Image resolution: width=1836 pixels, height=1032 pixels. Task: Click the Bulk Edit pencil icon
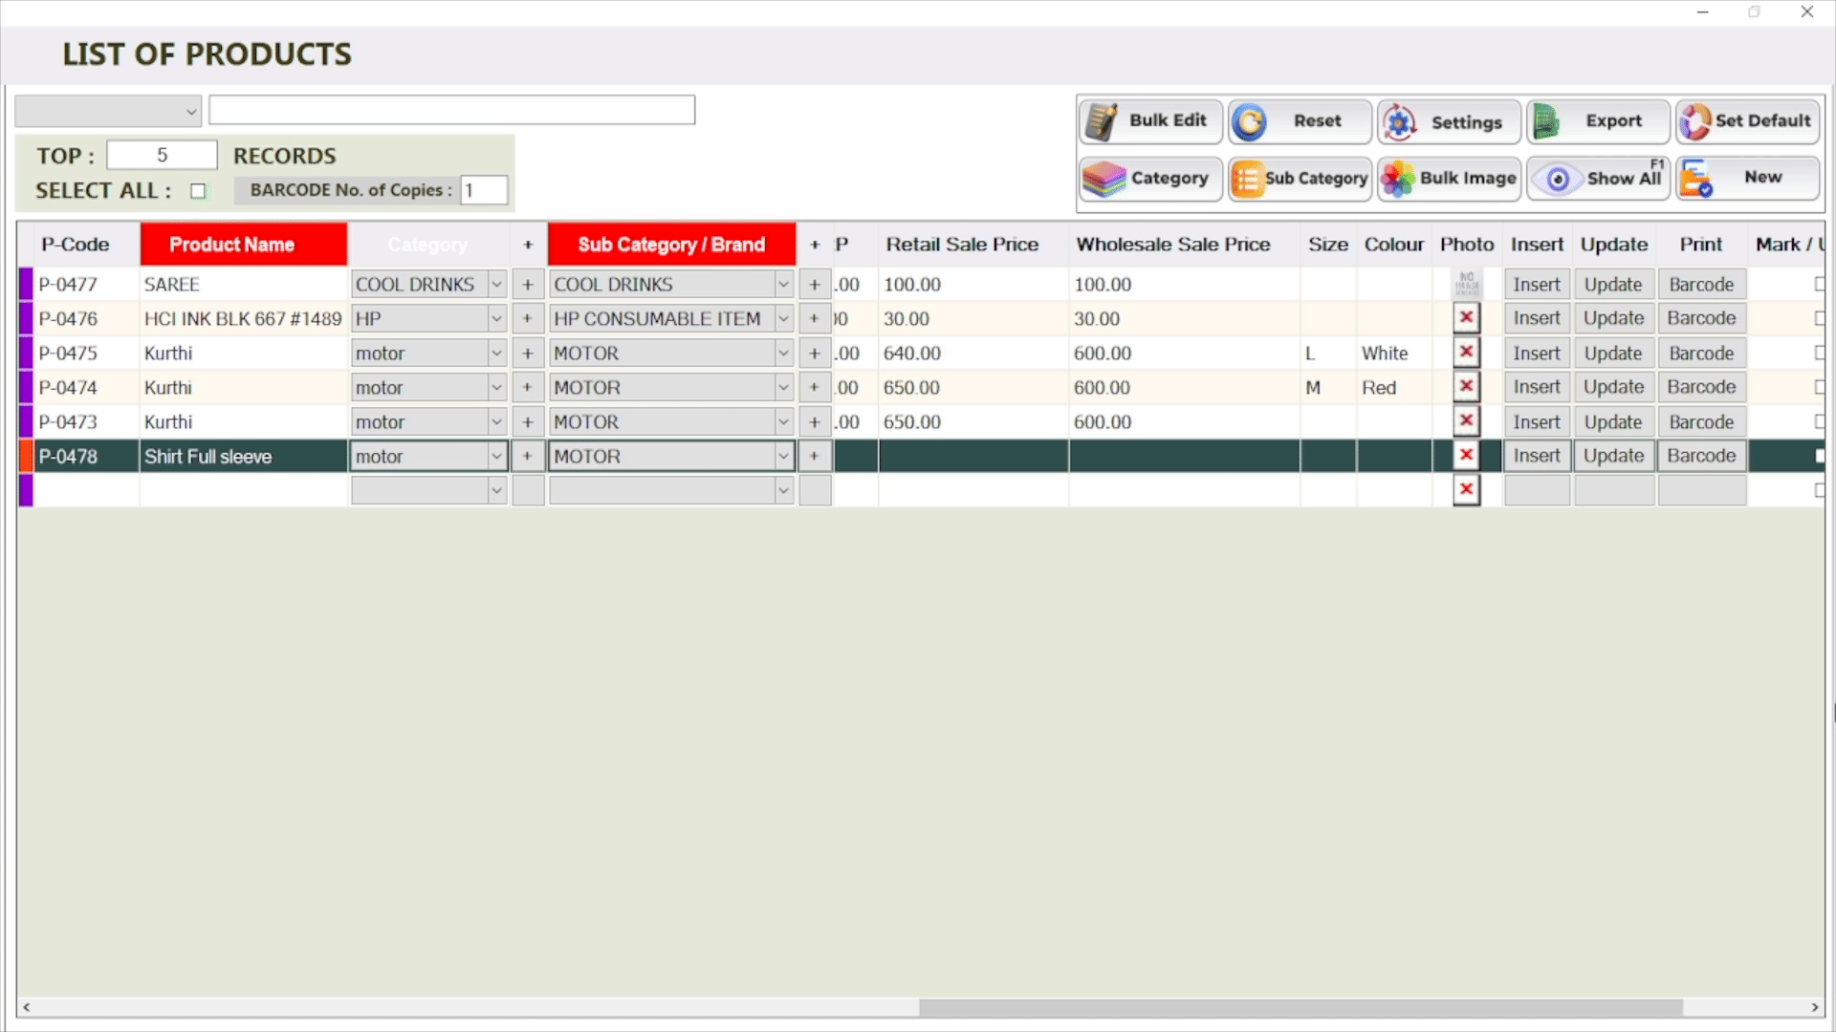pos(1102,121)
